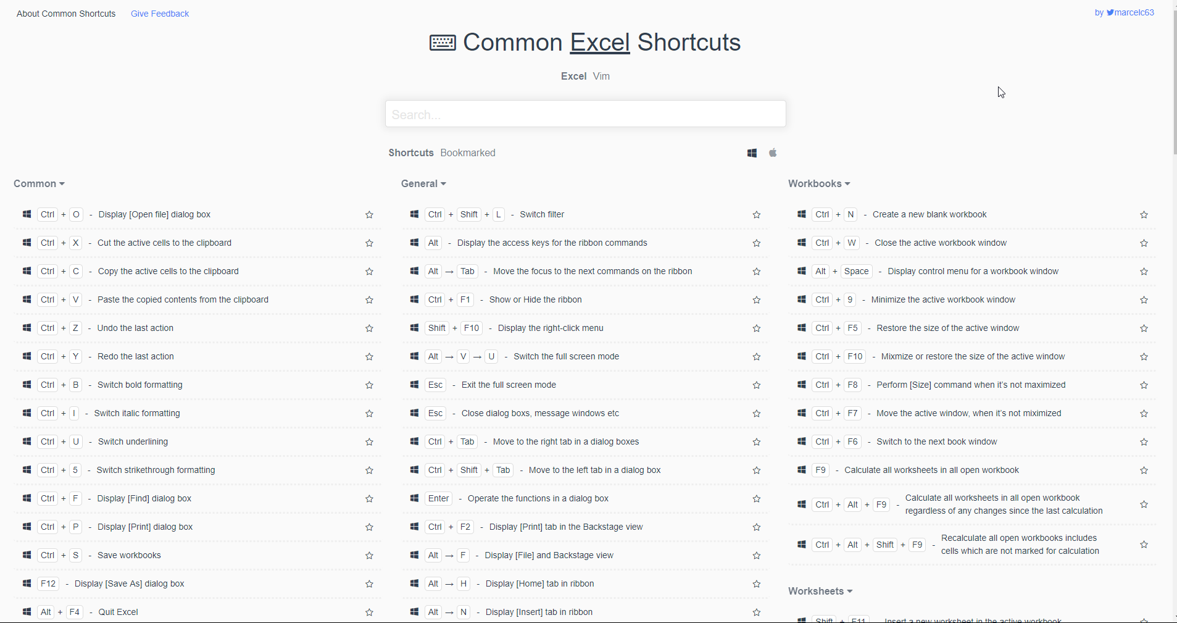Star the Display [Print] tab in Backstage shortcut

757,527
